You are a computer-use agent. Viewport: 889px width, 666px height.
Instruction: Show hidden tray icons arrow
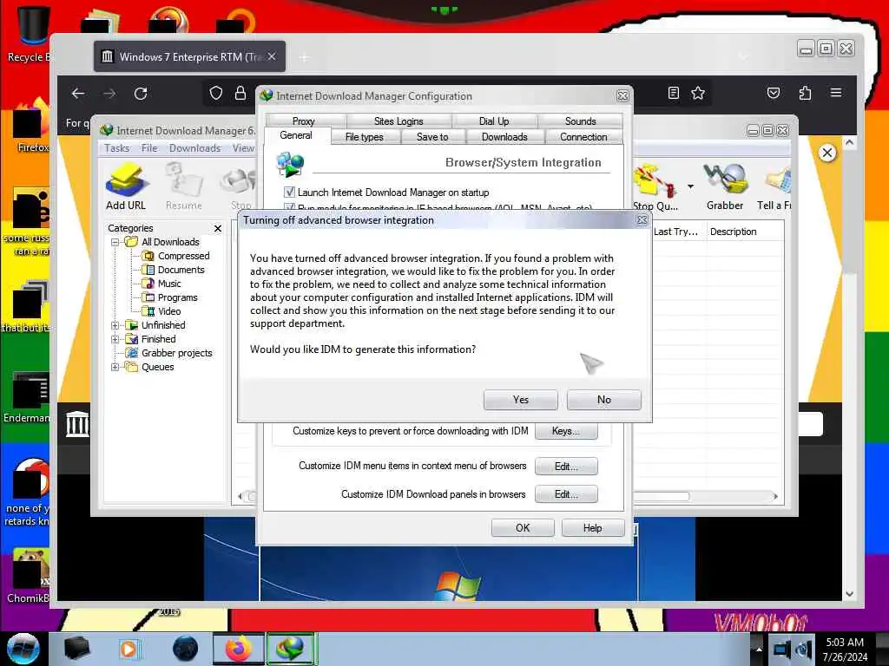(758, 649)
